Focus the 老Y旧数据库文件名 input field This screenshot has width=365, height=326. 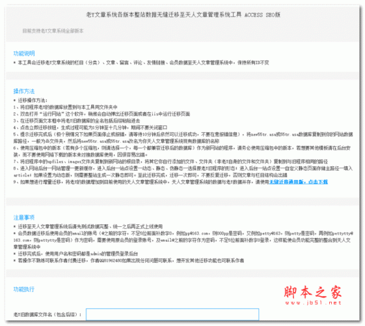tap(172, 314)
